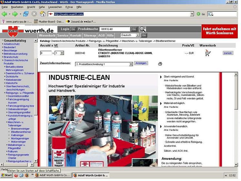This screenshot has height=181, width=241.
Task: Click the zurück button
Action: [x=228, y=53]
